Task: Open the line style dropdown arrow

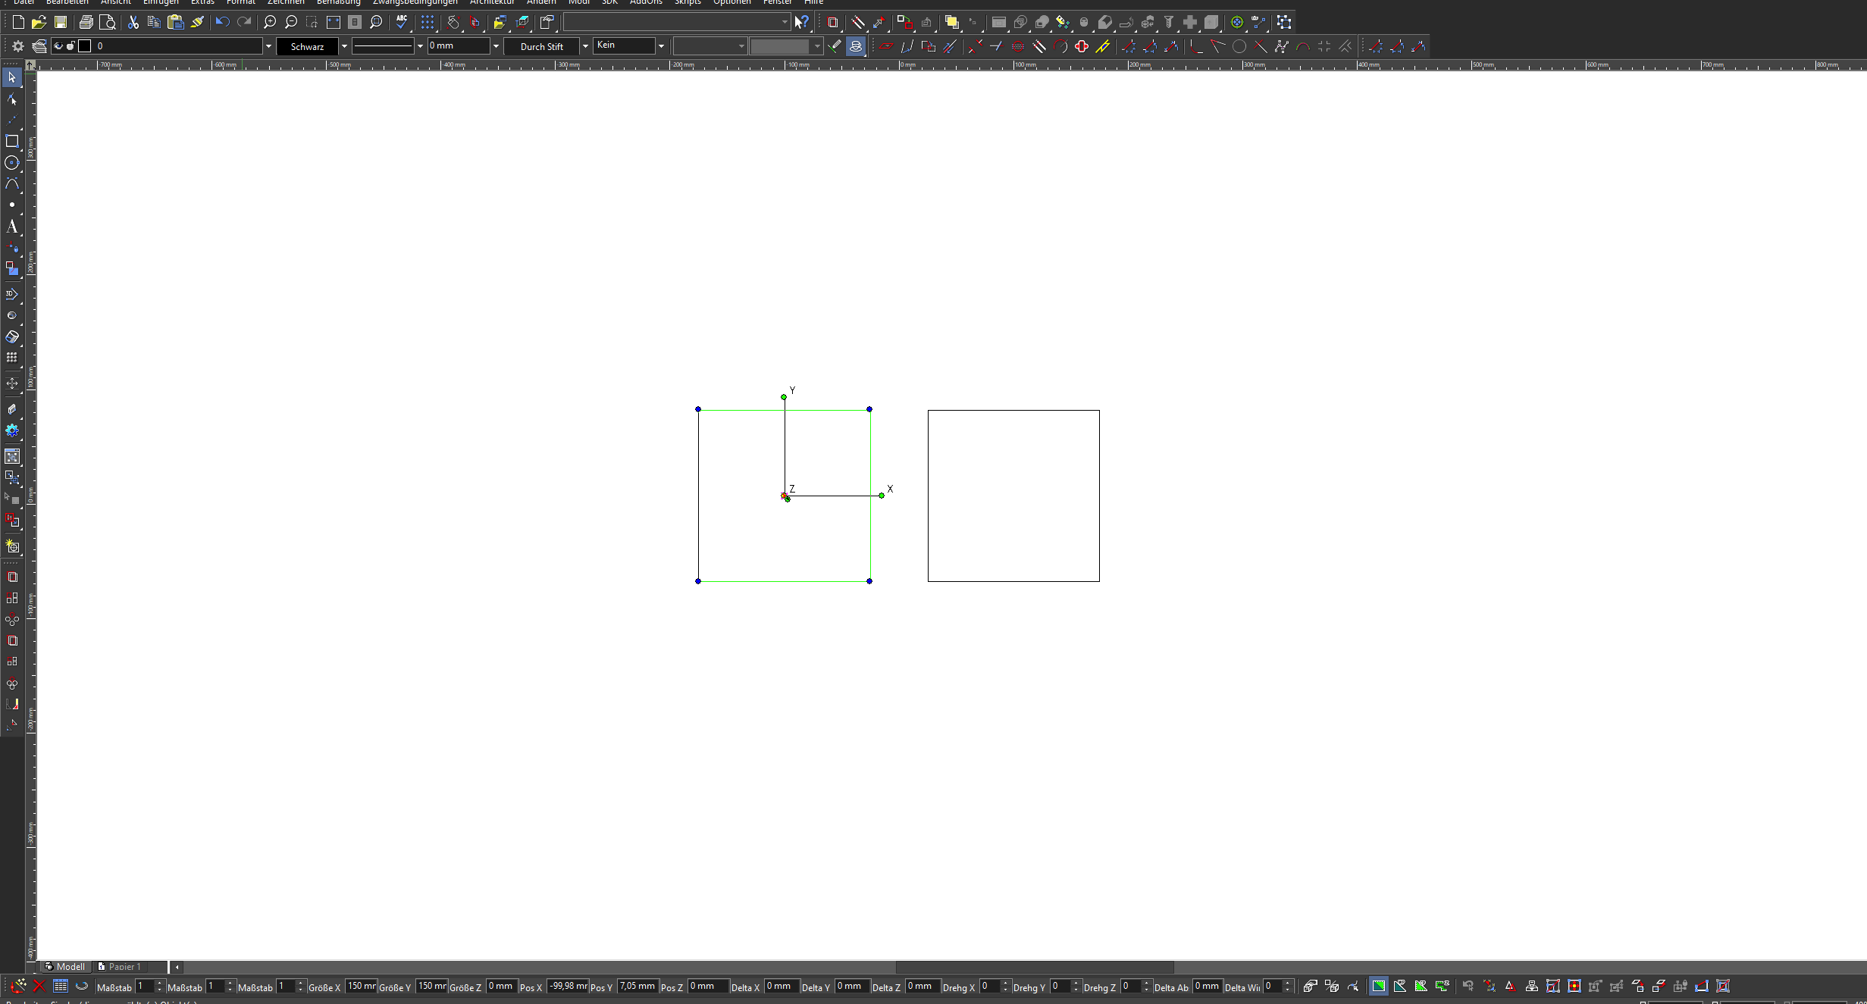Action: click(420, 46)
